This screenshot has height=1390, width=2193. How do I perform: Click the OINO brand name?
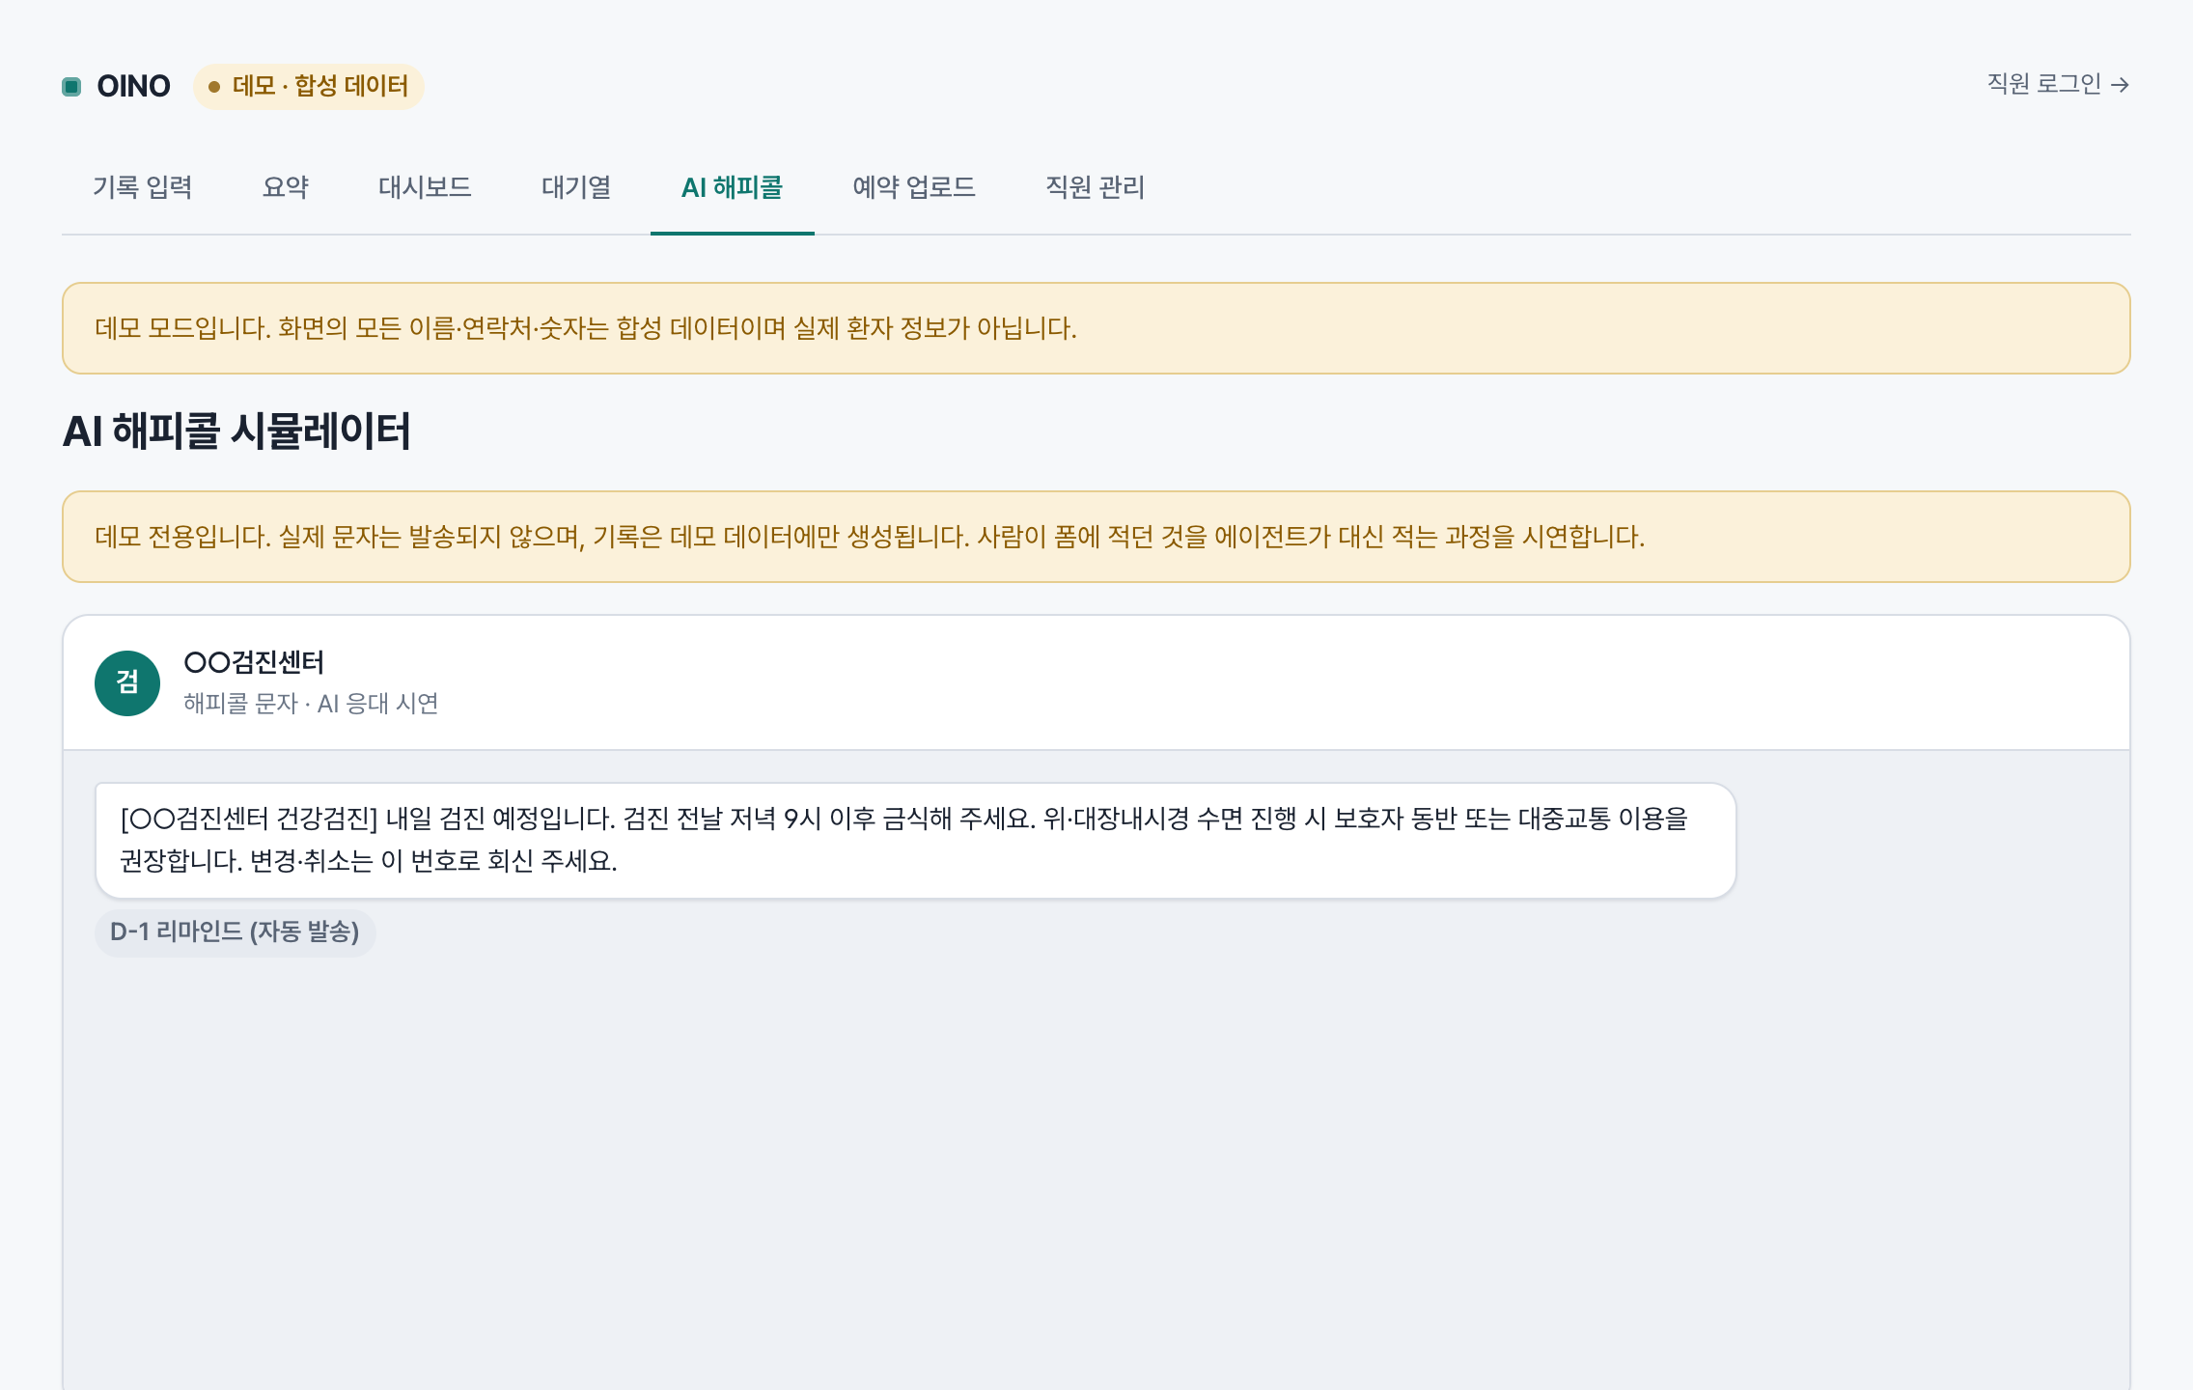coord(133,87)
